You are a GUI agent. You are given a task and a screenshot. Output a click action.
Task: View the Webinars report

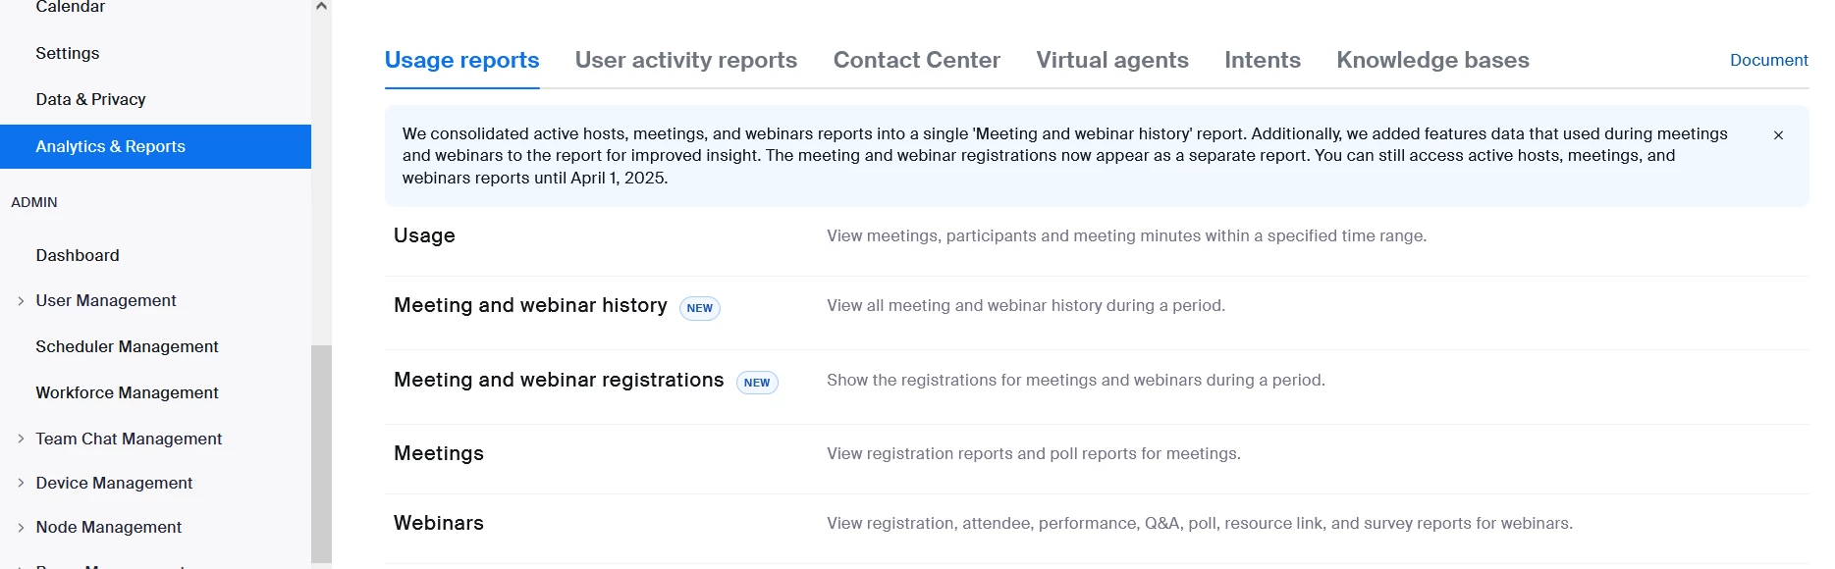pyautogui.click(x=438, y=523)
